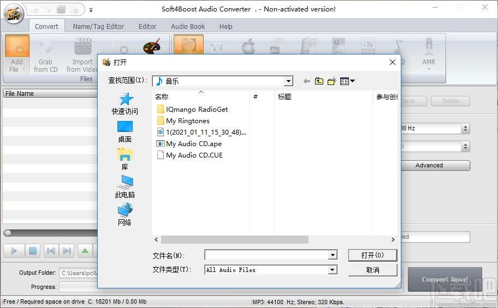Open the AMR format dropdown arrow
The height and width of the screenshot is (308, 498).
coord(429,69)
